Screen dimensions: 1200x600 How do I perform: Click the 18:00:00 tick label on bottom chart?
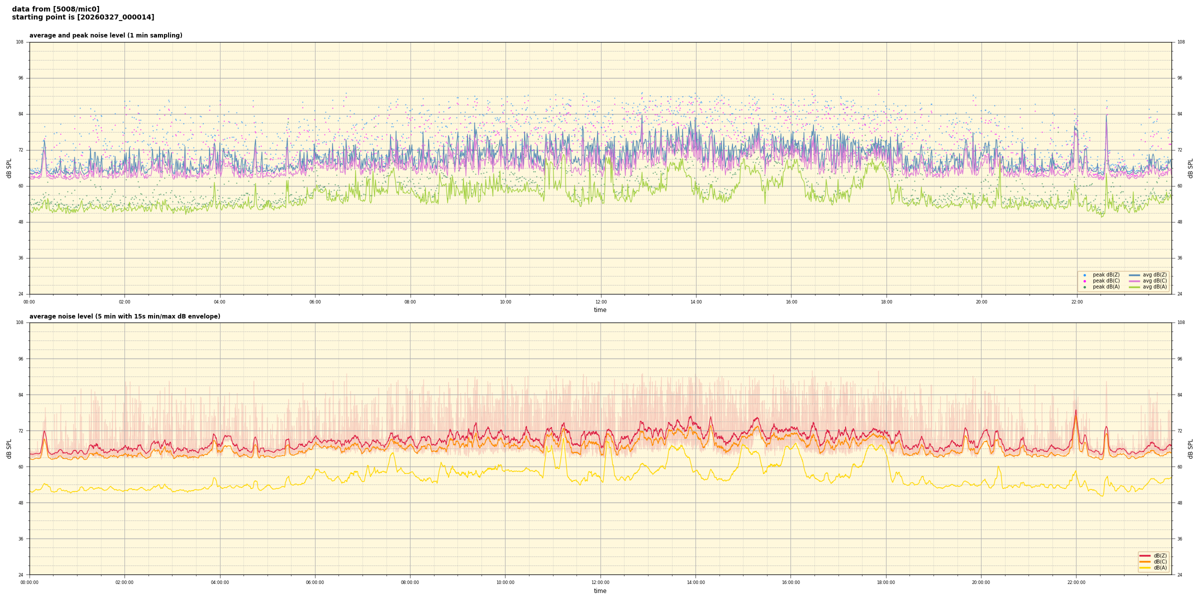886,582
